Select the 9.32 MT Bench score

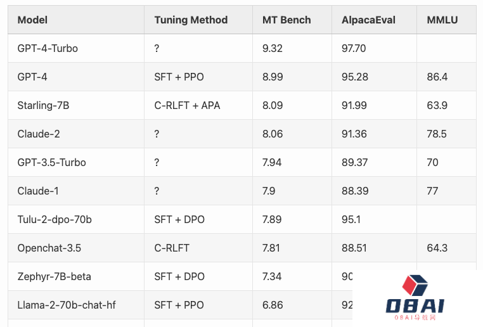[x=273, y=48]
